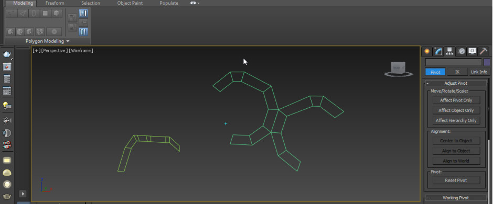Open the Perspective viewport label menu
The image size is (493, 204).
(55, 50)
